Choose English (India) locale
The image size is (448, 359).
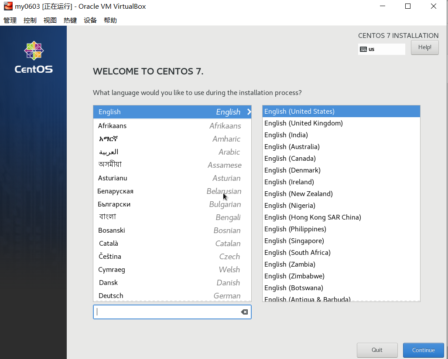(341, 135)
